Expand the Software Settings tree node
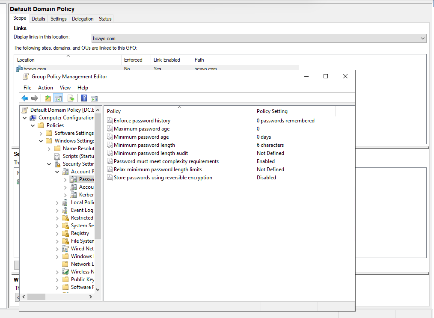Screen dimensions: 434x318 click(x=41, y=133)
